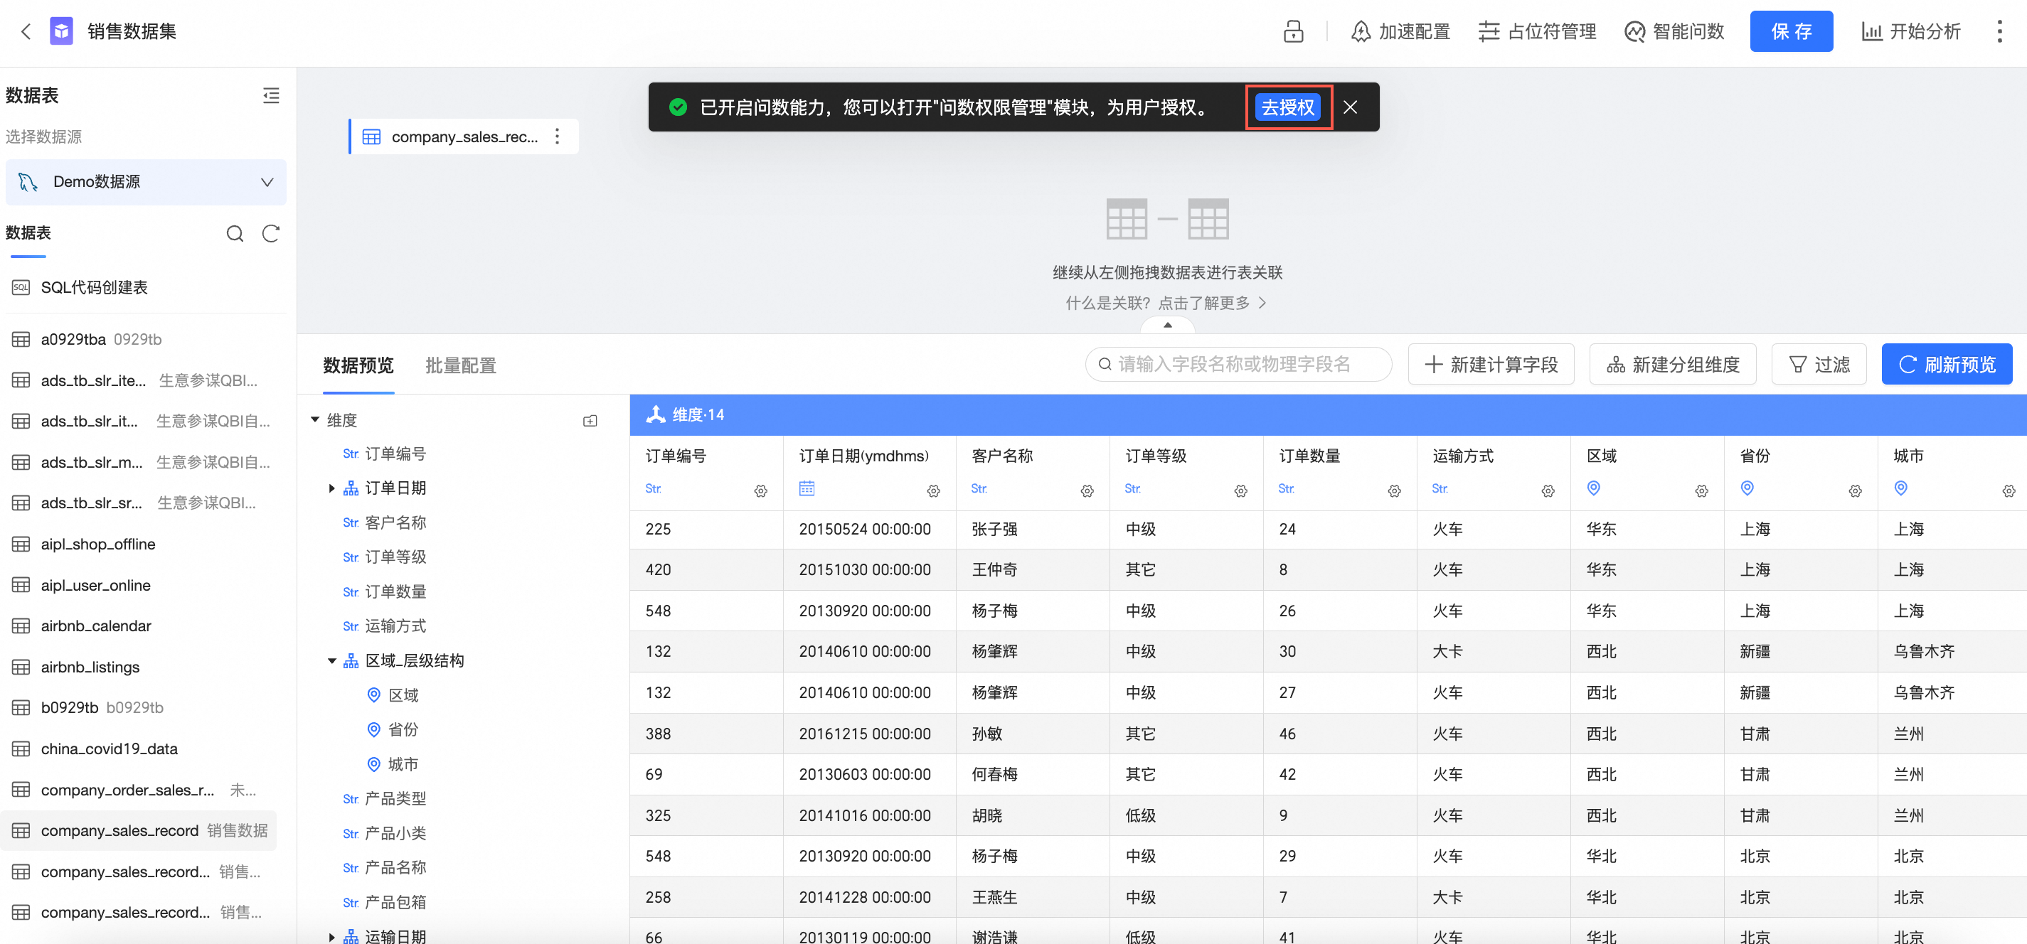Screen dimensions: 2027x944
Task: Collapse the 区域_层级结构 hierarchy
Action: click(x=331, y=661)
